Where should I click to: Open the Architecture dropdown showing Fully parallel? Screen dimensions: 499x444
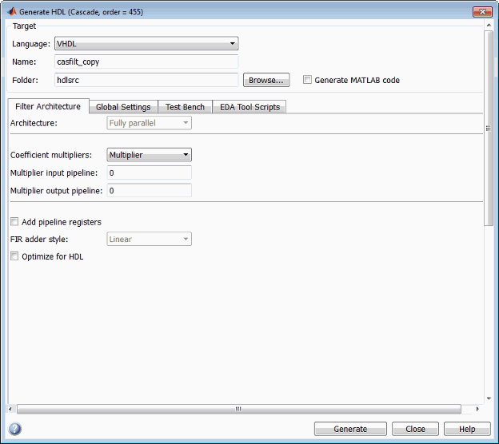[149, 123]
